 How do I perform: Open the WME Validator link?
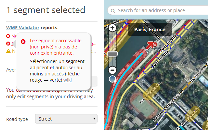pos(23,28)
